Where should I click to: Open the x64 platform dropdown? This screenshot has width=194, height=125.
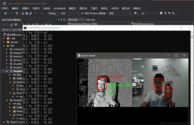point(70,13)
